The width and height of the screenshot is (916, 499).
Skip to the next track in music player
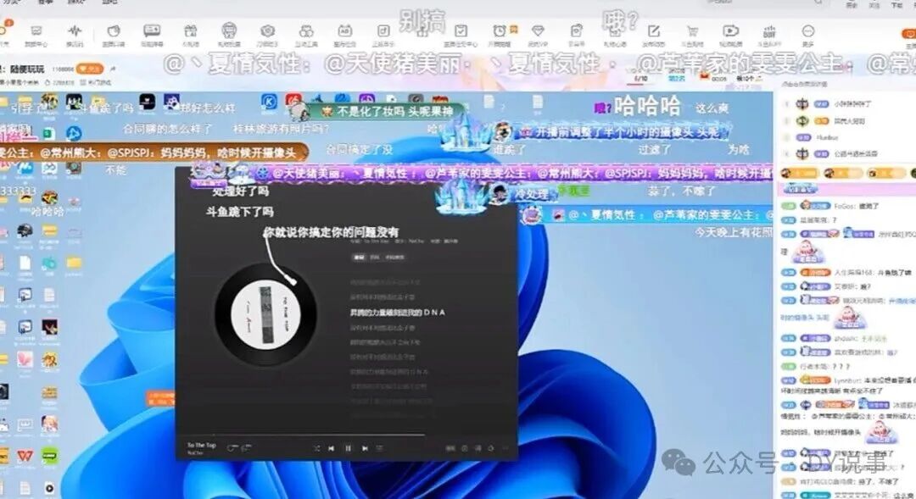(365, 448)
